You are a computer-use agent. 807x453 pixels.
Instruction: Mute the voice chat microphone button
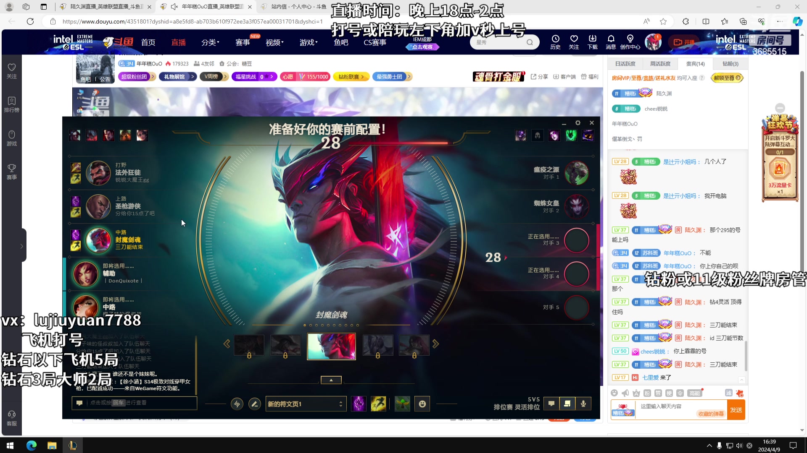pos(583,404)
